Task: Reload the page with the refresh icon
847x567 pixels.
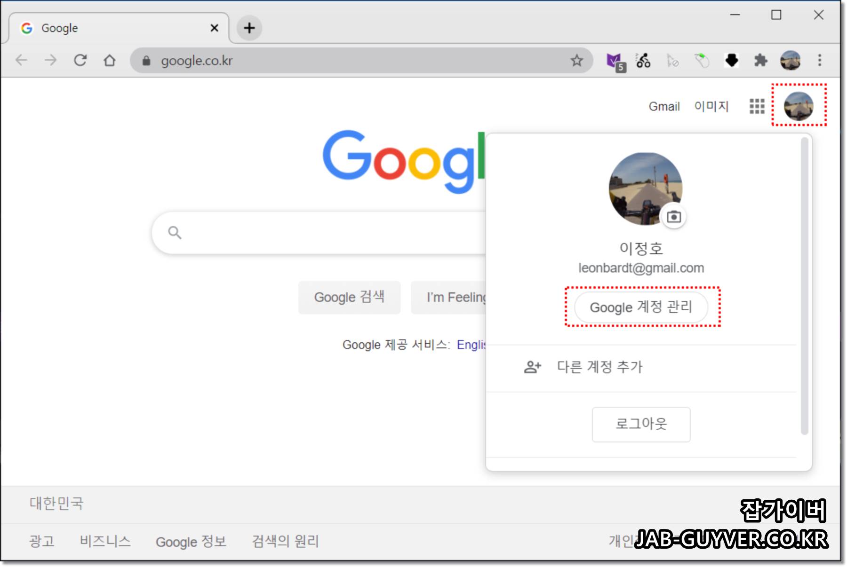Action: (80, 60)
